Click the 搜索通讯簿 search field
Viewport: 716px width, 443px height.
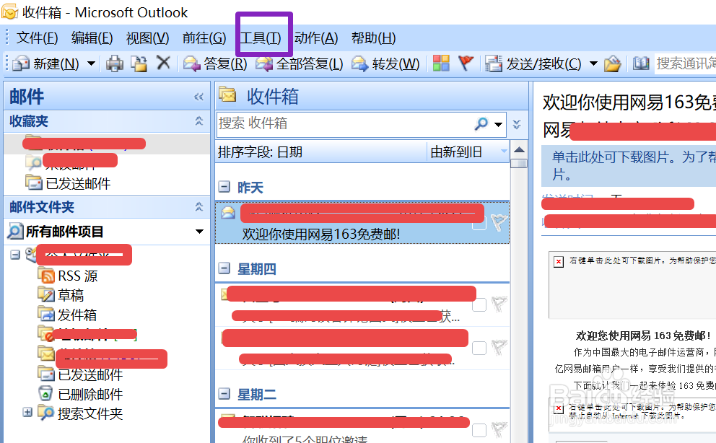(685, 63)
